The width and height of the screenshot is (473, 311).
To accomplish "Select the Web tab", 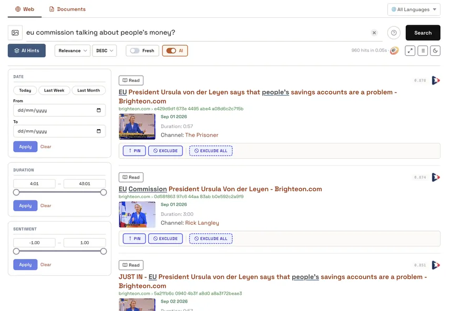I will (x=25, y=9).
